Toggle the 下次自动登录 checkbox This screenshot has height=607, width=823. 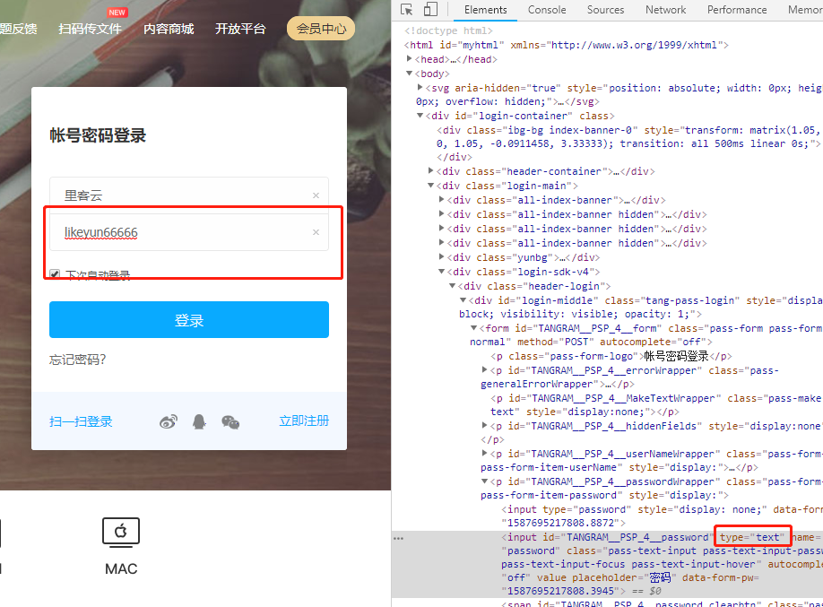tap(55, 274)
